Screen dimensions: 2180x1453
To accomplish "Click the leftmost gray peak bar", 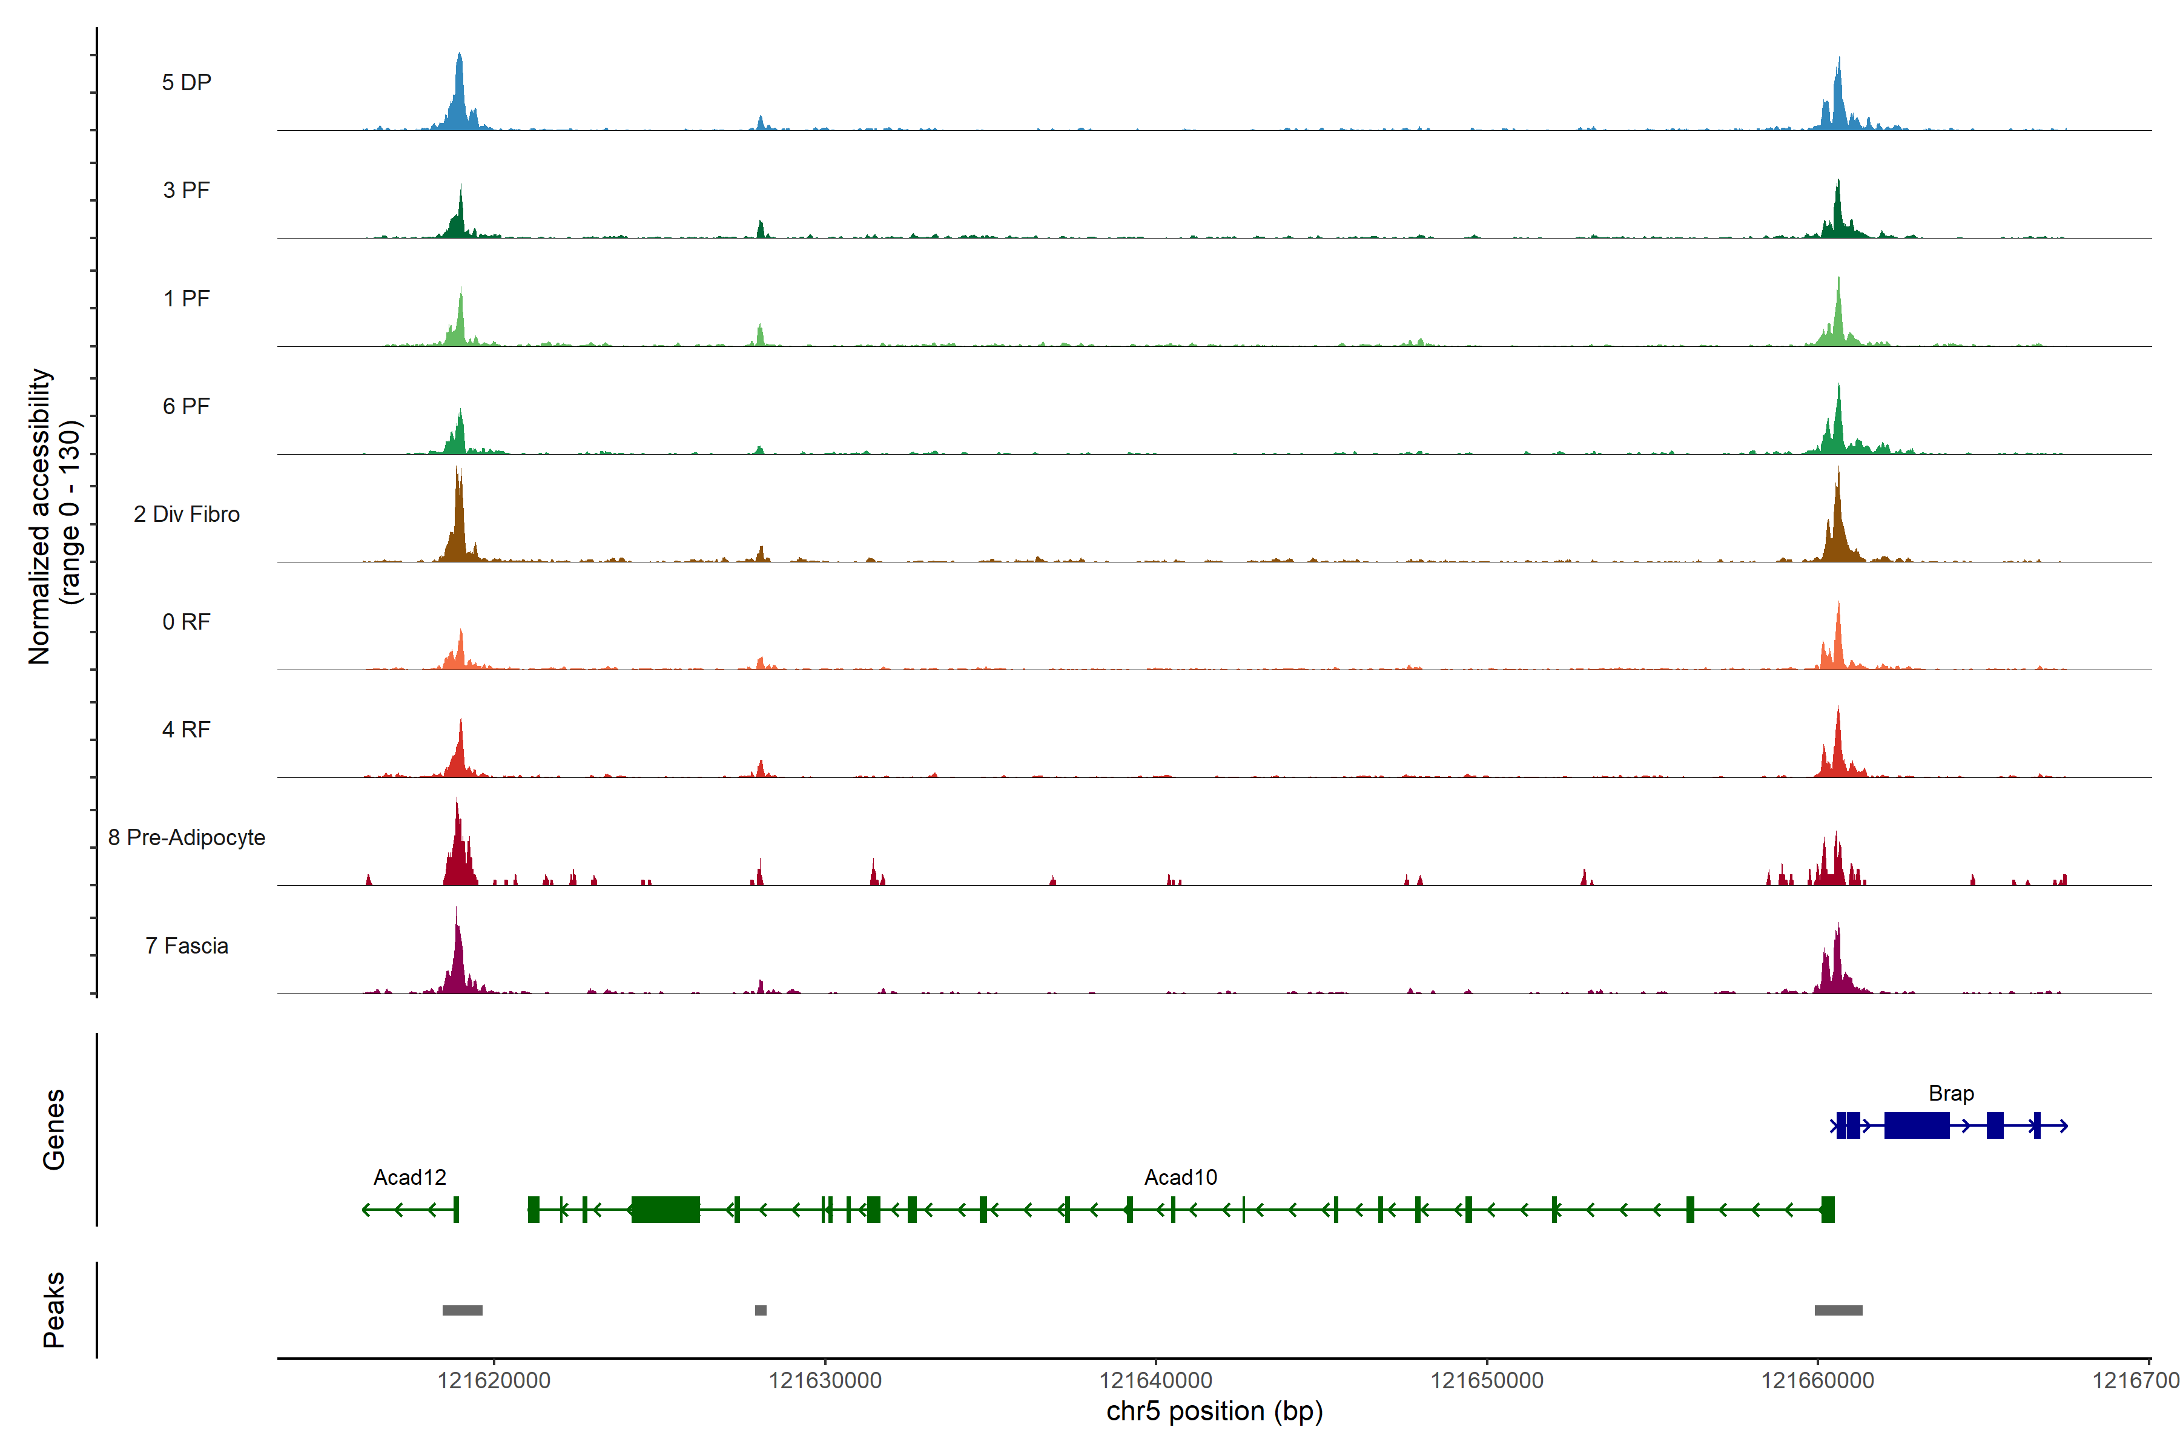I will click(461, 1310).
